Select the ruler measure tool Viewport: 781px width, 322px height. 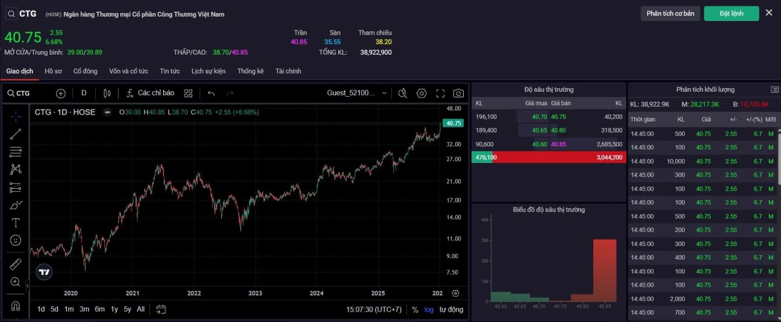pyautogui.click(x=16, y=264)
